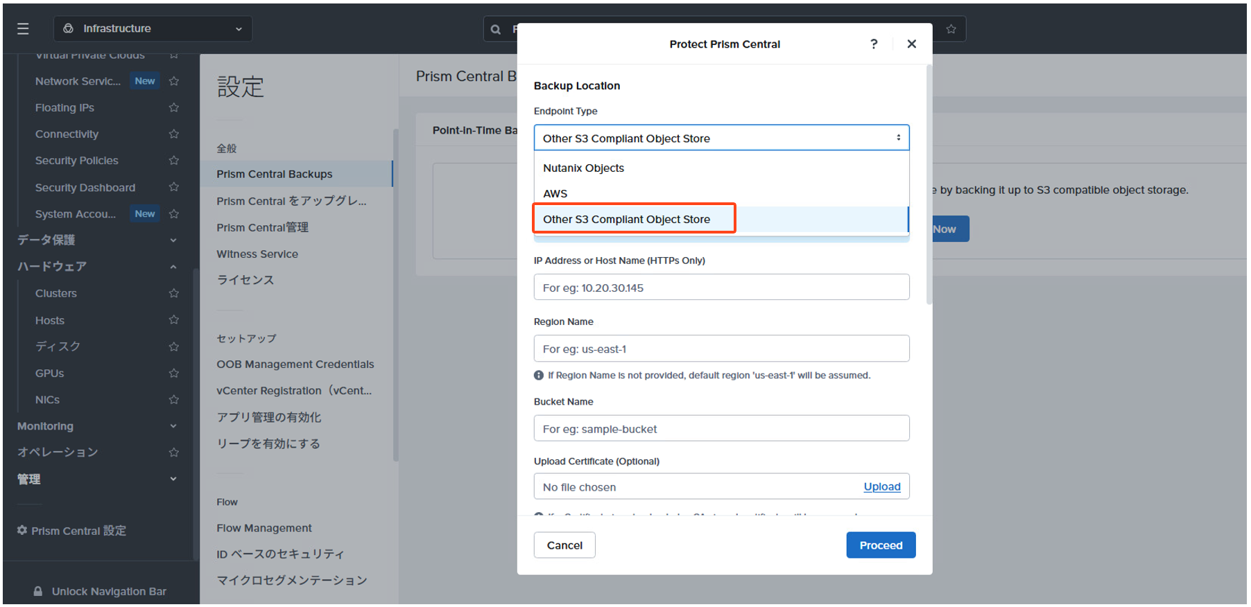The width and height of the screenshot is (1251, 607).
Task: Close the Protect Prism Central dialog
Action: (911, 44)
